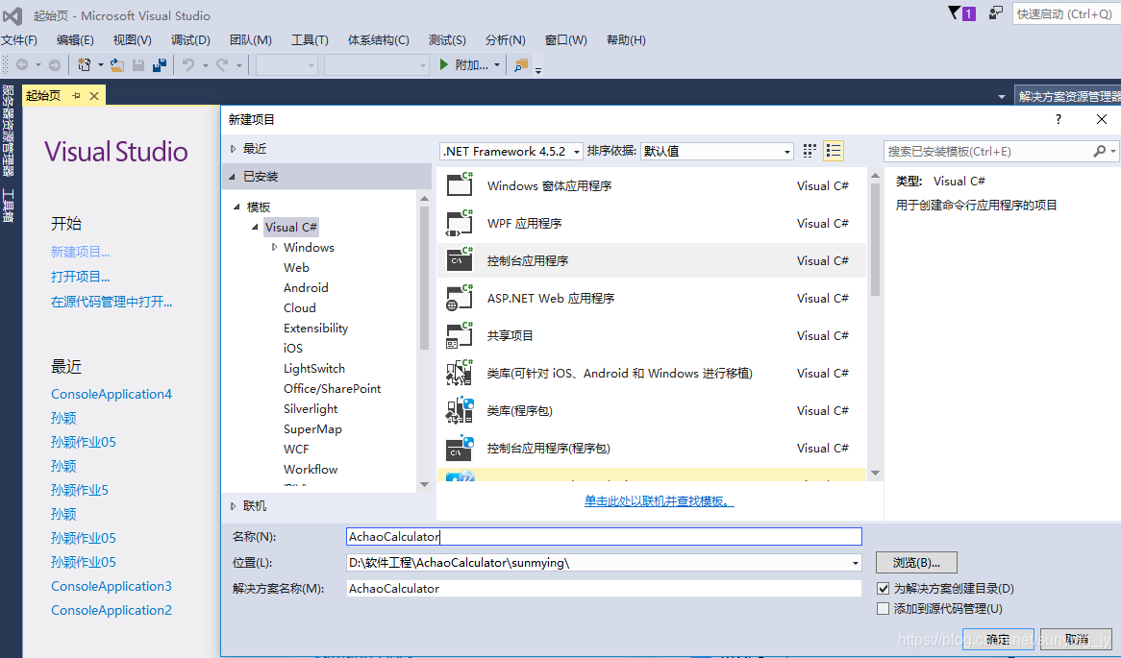
Task: Click the 搜索已安装模板 search box
Action: pos(1000,151)
